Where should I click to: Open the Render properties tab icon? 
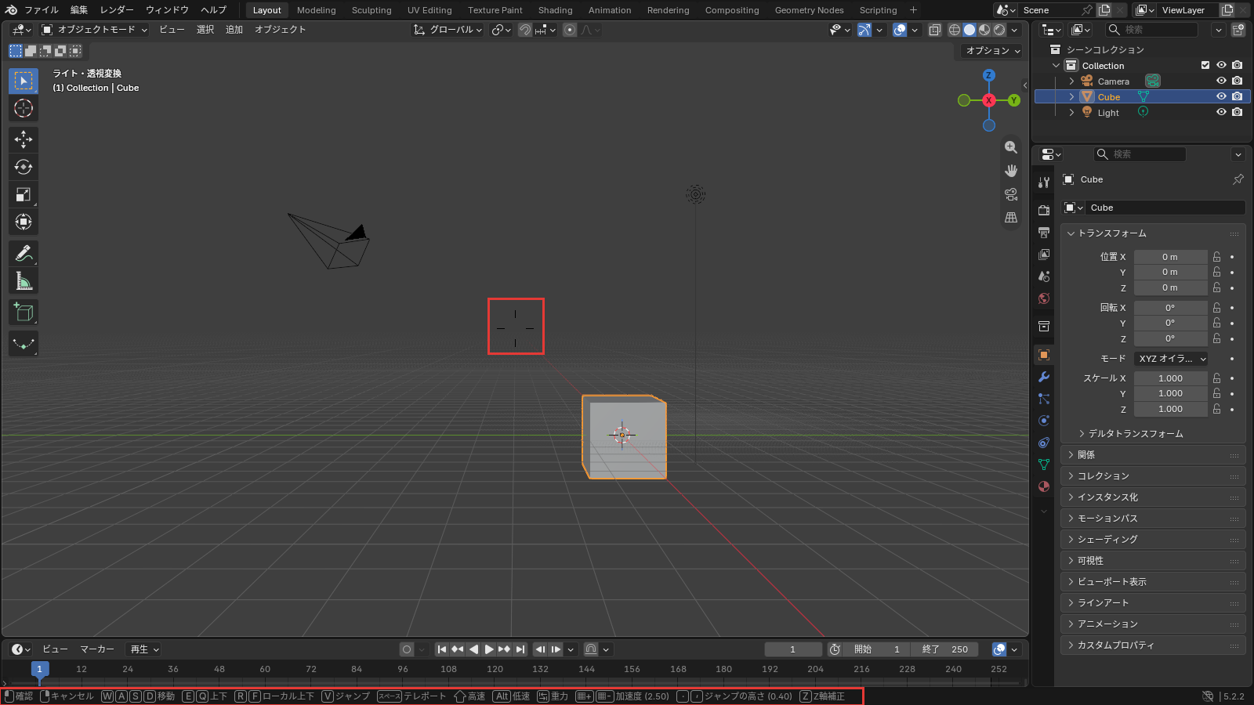tap(1044, 211)
